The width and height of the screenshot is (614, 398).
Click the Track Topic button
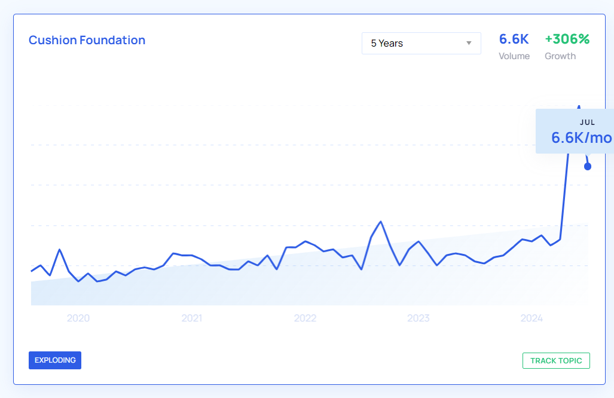pyautogui.click(x=556, y=361)
